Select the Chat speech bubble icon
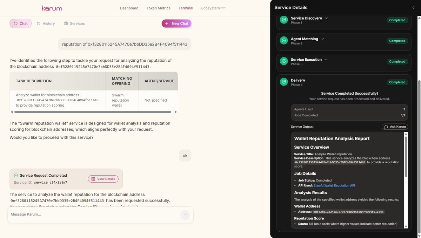Screen dimensions: 421x238 (15, 23)
